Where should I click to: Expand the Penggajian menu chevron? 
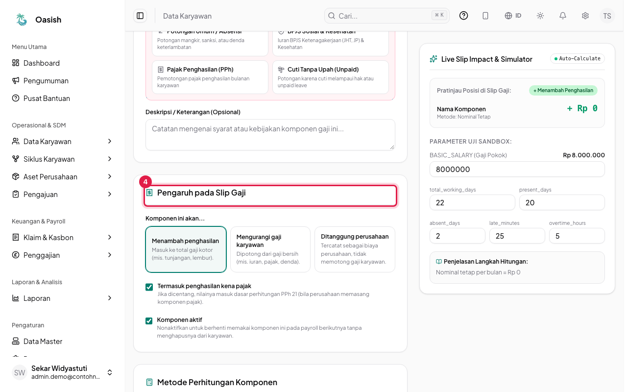tap(110, 255)
